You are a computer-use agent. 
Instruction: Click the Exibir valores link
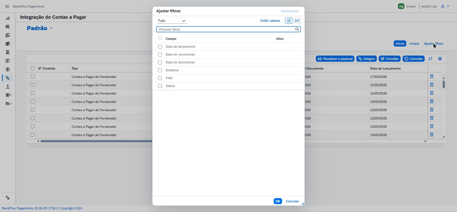270,21
